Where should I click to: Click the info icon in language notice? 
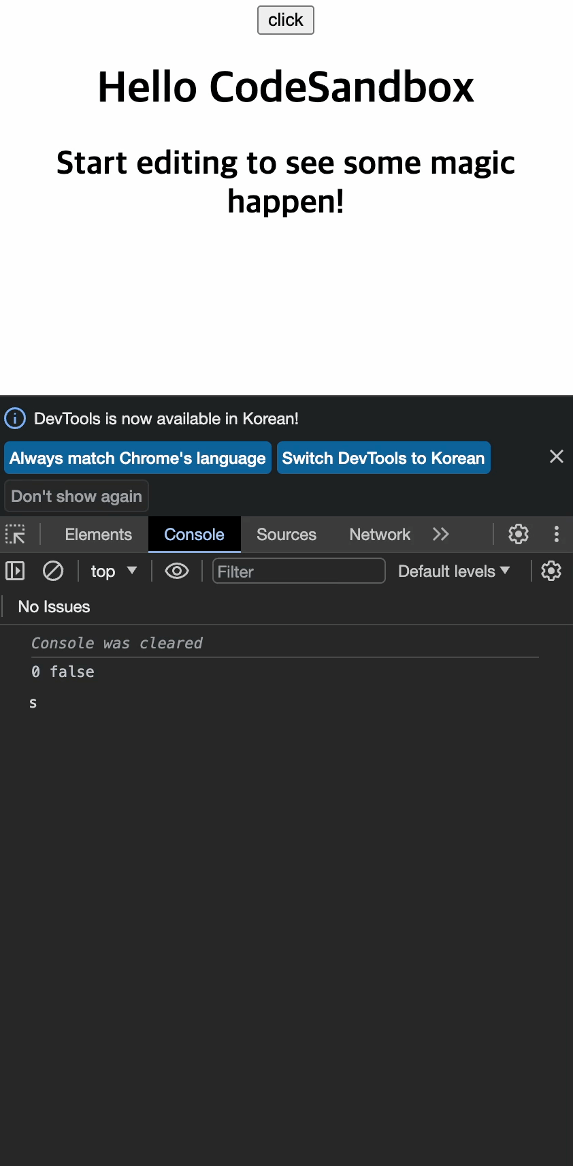click(x=15, y=418)
